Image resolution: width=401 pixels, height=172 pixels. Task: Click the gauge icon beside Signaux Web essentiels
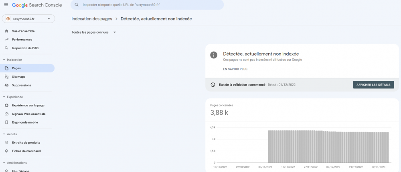7,114
